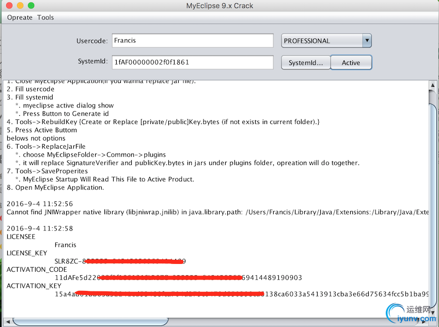Click the Active button
The width and height of the screenshot is (439, 327).
[351, 63]
